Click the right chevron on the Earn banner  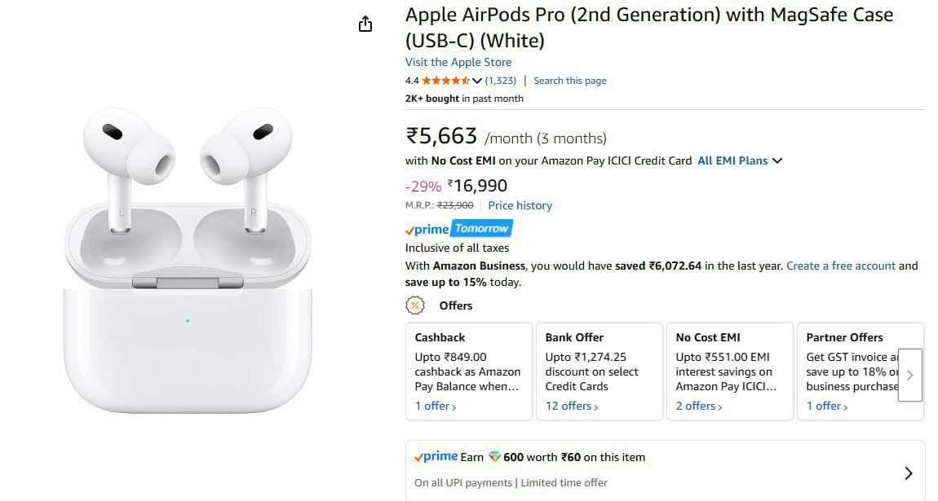(x=908, y=472)
